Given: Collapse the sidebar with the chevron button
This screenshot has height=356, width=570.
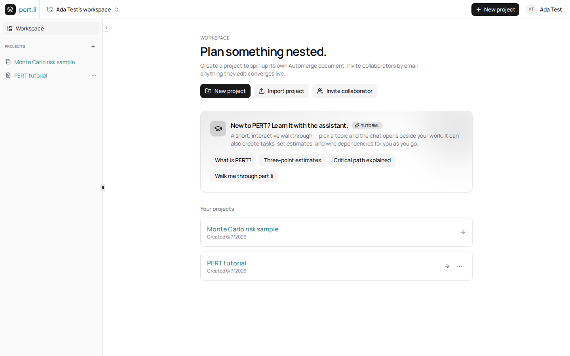Looking at the screenshot, I should [x=106, y=28].
